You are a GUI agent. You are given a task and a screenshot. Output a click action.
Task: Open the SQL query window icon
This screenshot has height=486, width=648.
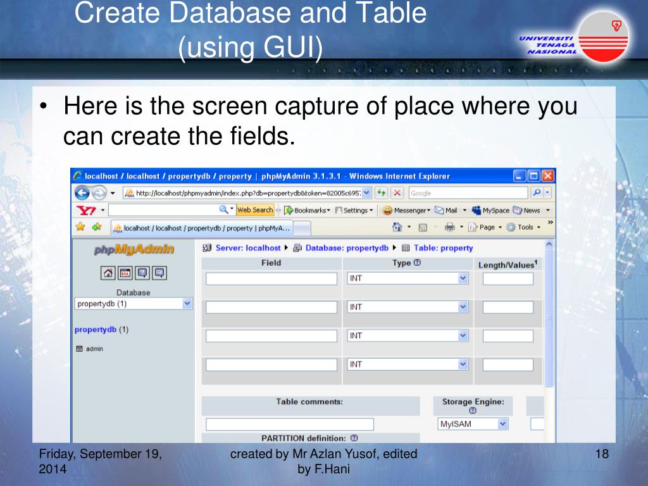point(125,273)
